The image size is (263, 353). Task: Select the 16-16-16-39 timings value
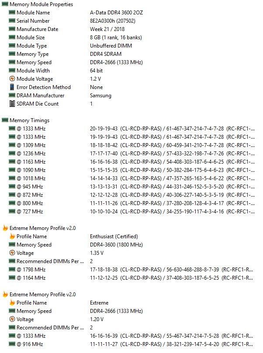click(104, 336)
